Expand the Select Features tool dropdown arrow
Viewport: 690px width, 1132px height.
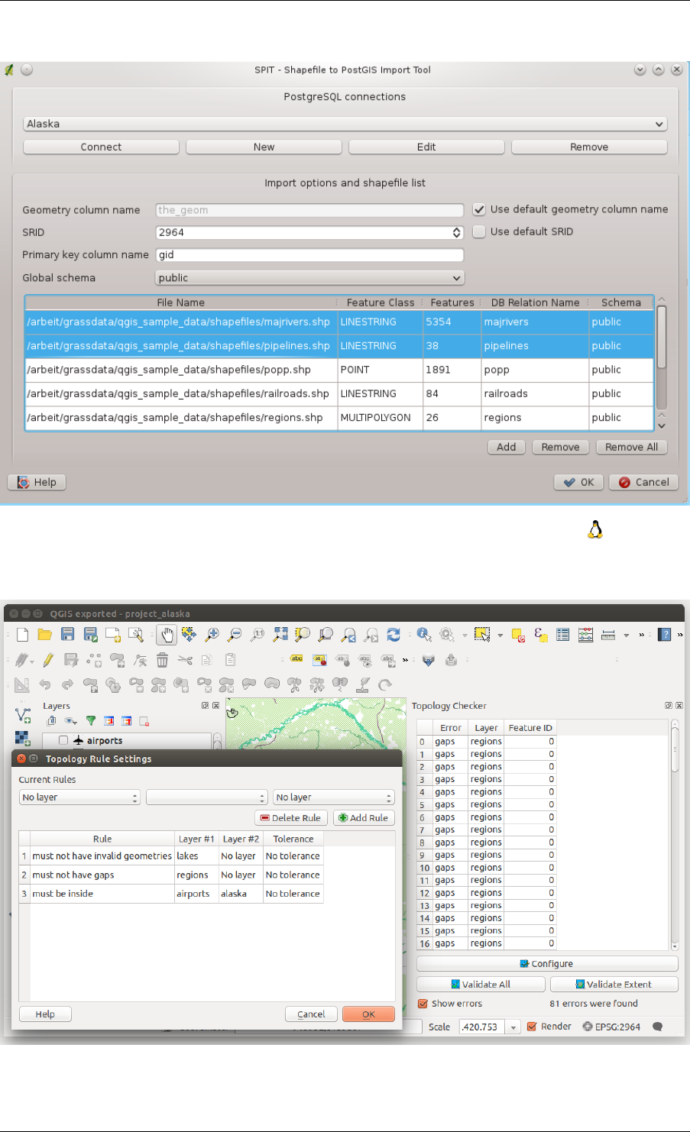click(x=500, y=636)
